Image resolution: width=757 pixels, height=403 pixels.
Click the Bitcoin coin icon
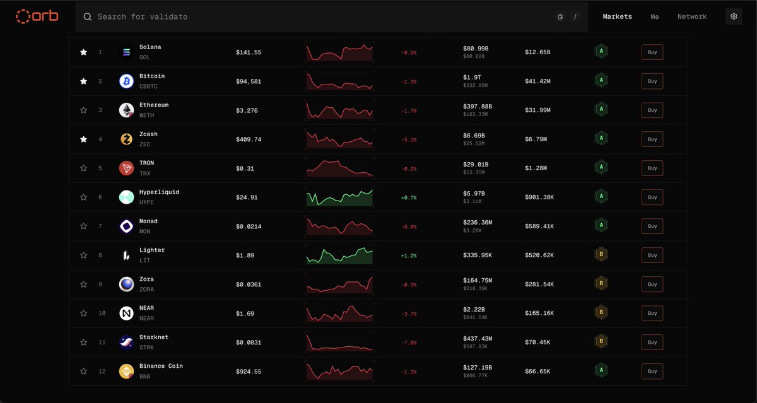click(x=126, y=81)
